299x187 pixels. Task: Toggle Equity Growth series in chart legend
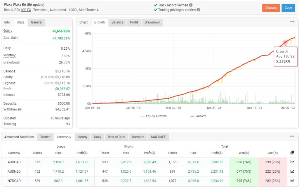[154, 116]
